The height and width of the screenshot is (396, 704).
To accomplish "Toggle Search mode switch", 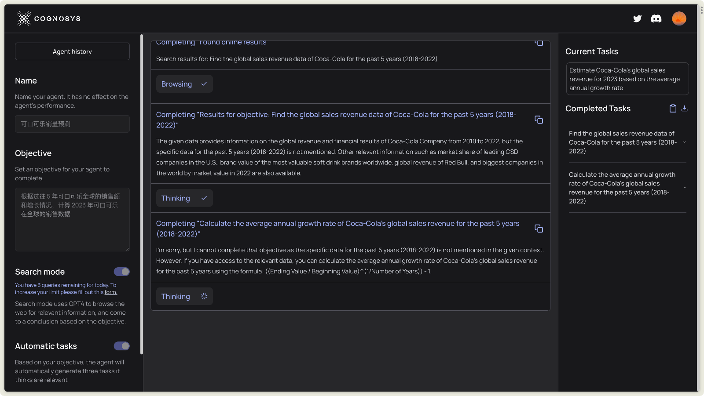I will point(122,272).
